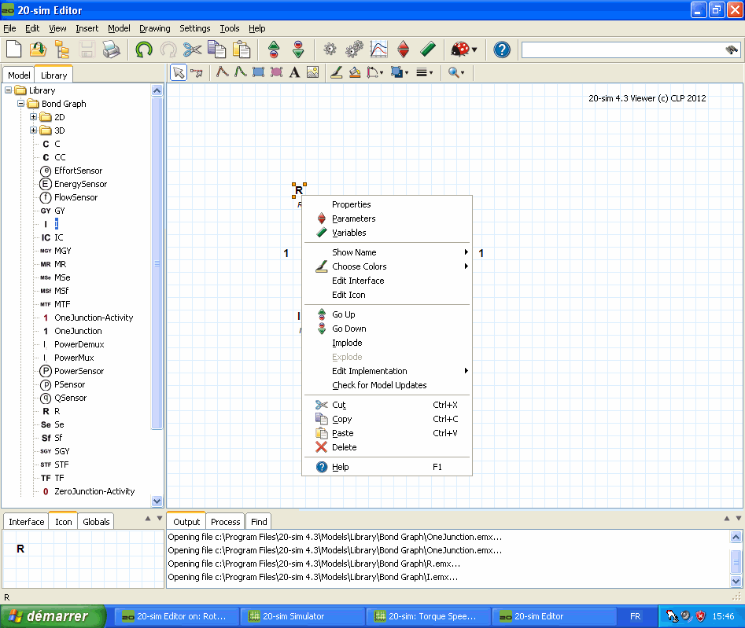Select the draw spline tool

point(240,72)
